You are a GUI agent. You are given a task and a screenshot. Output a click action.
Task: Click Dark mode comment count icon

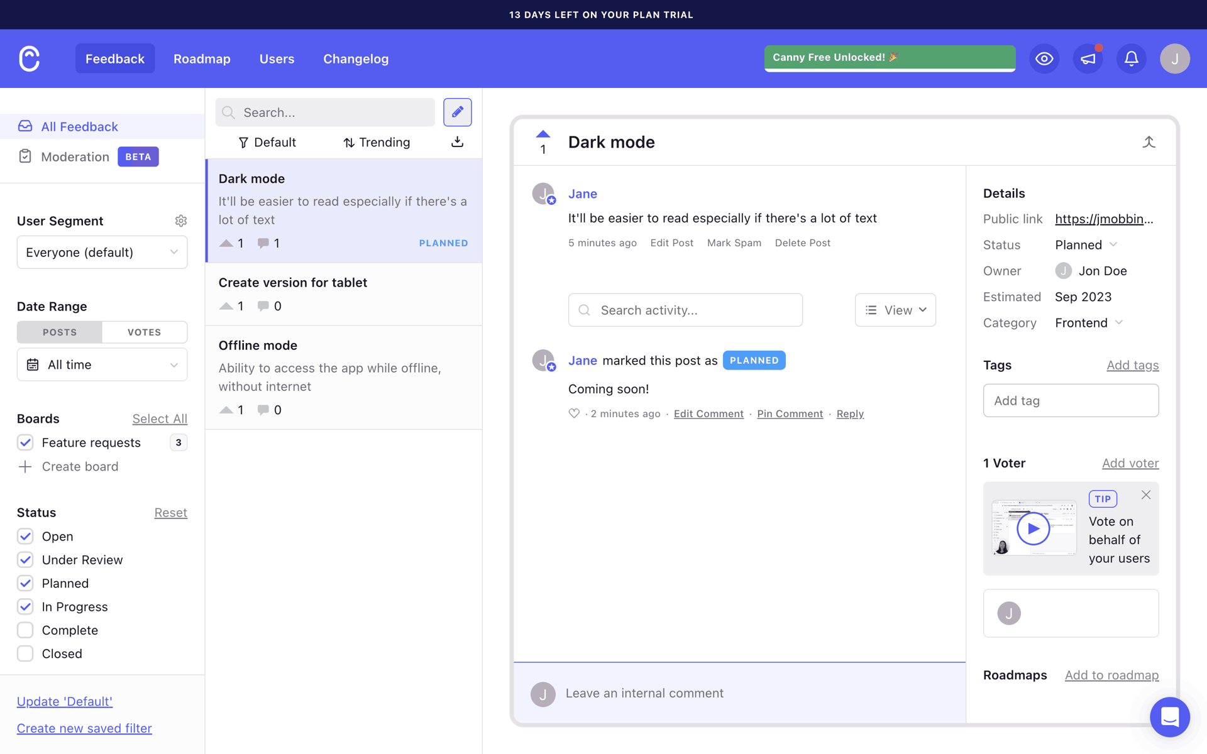tap(263, 243)
